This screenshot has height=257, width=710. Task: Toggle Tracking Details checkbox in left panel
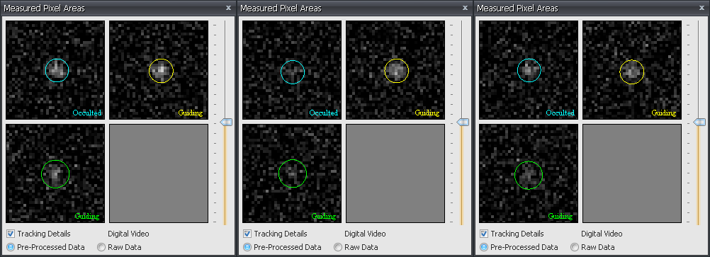tap(11, 234)
